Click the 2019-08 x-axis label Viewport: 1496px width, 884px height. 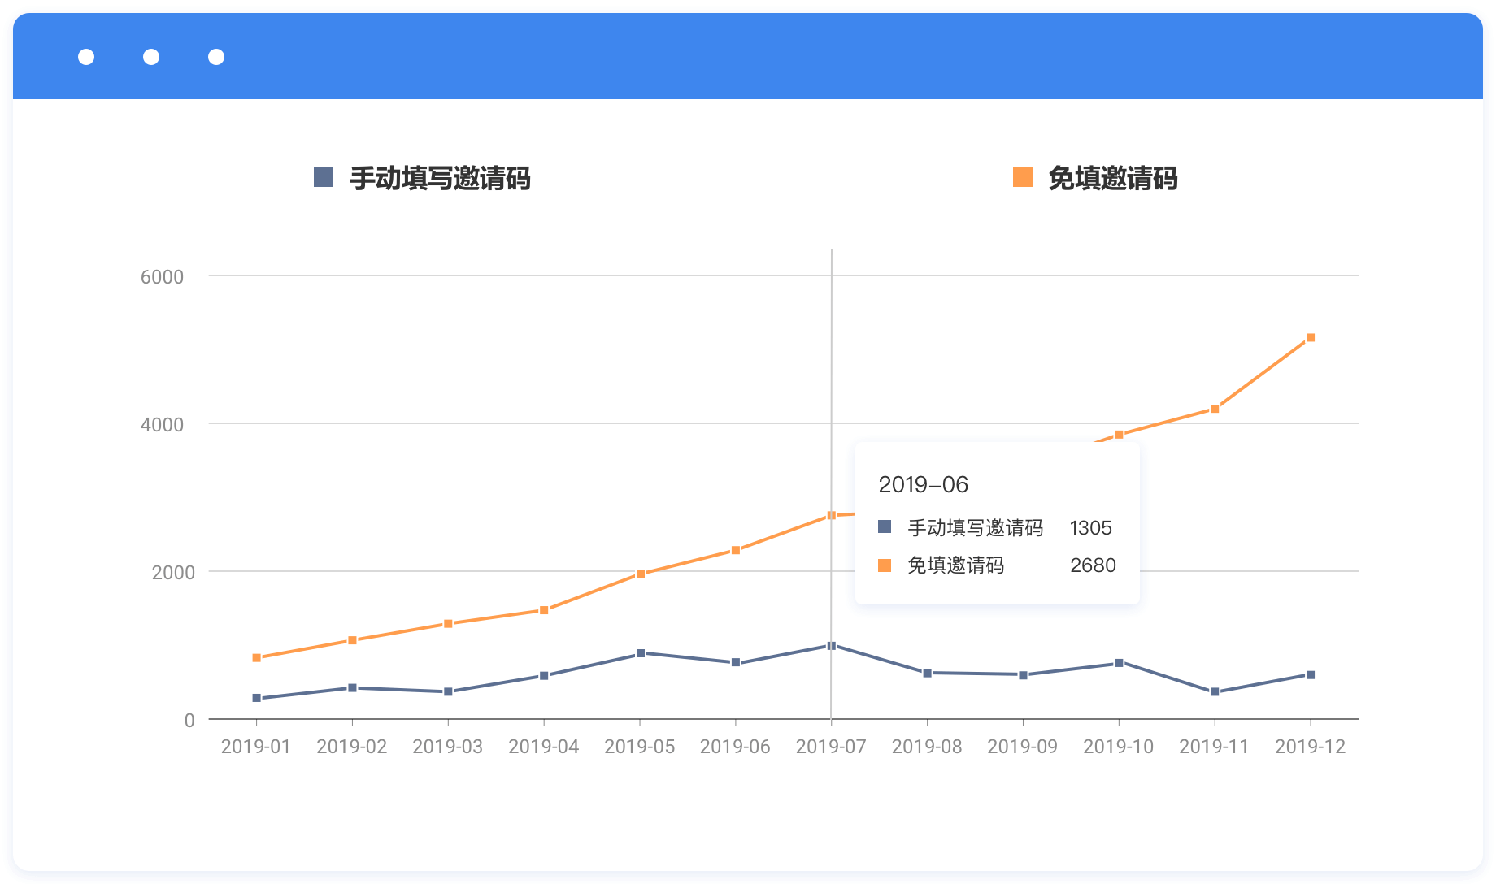click(x=927, y=747)
